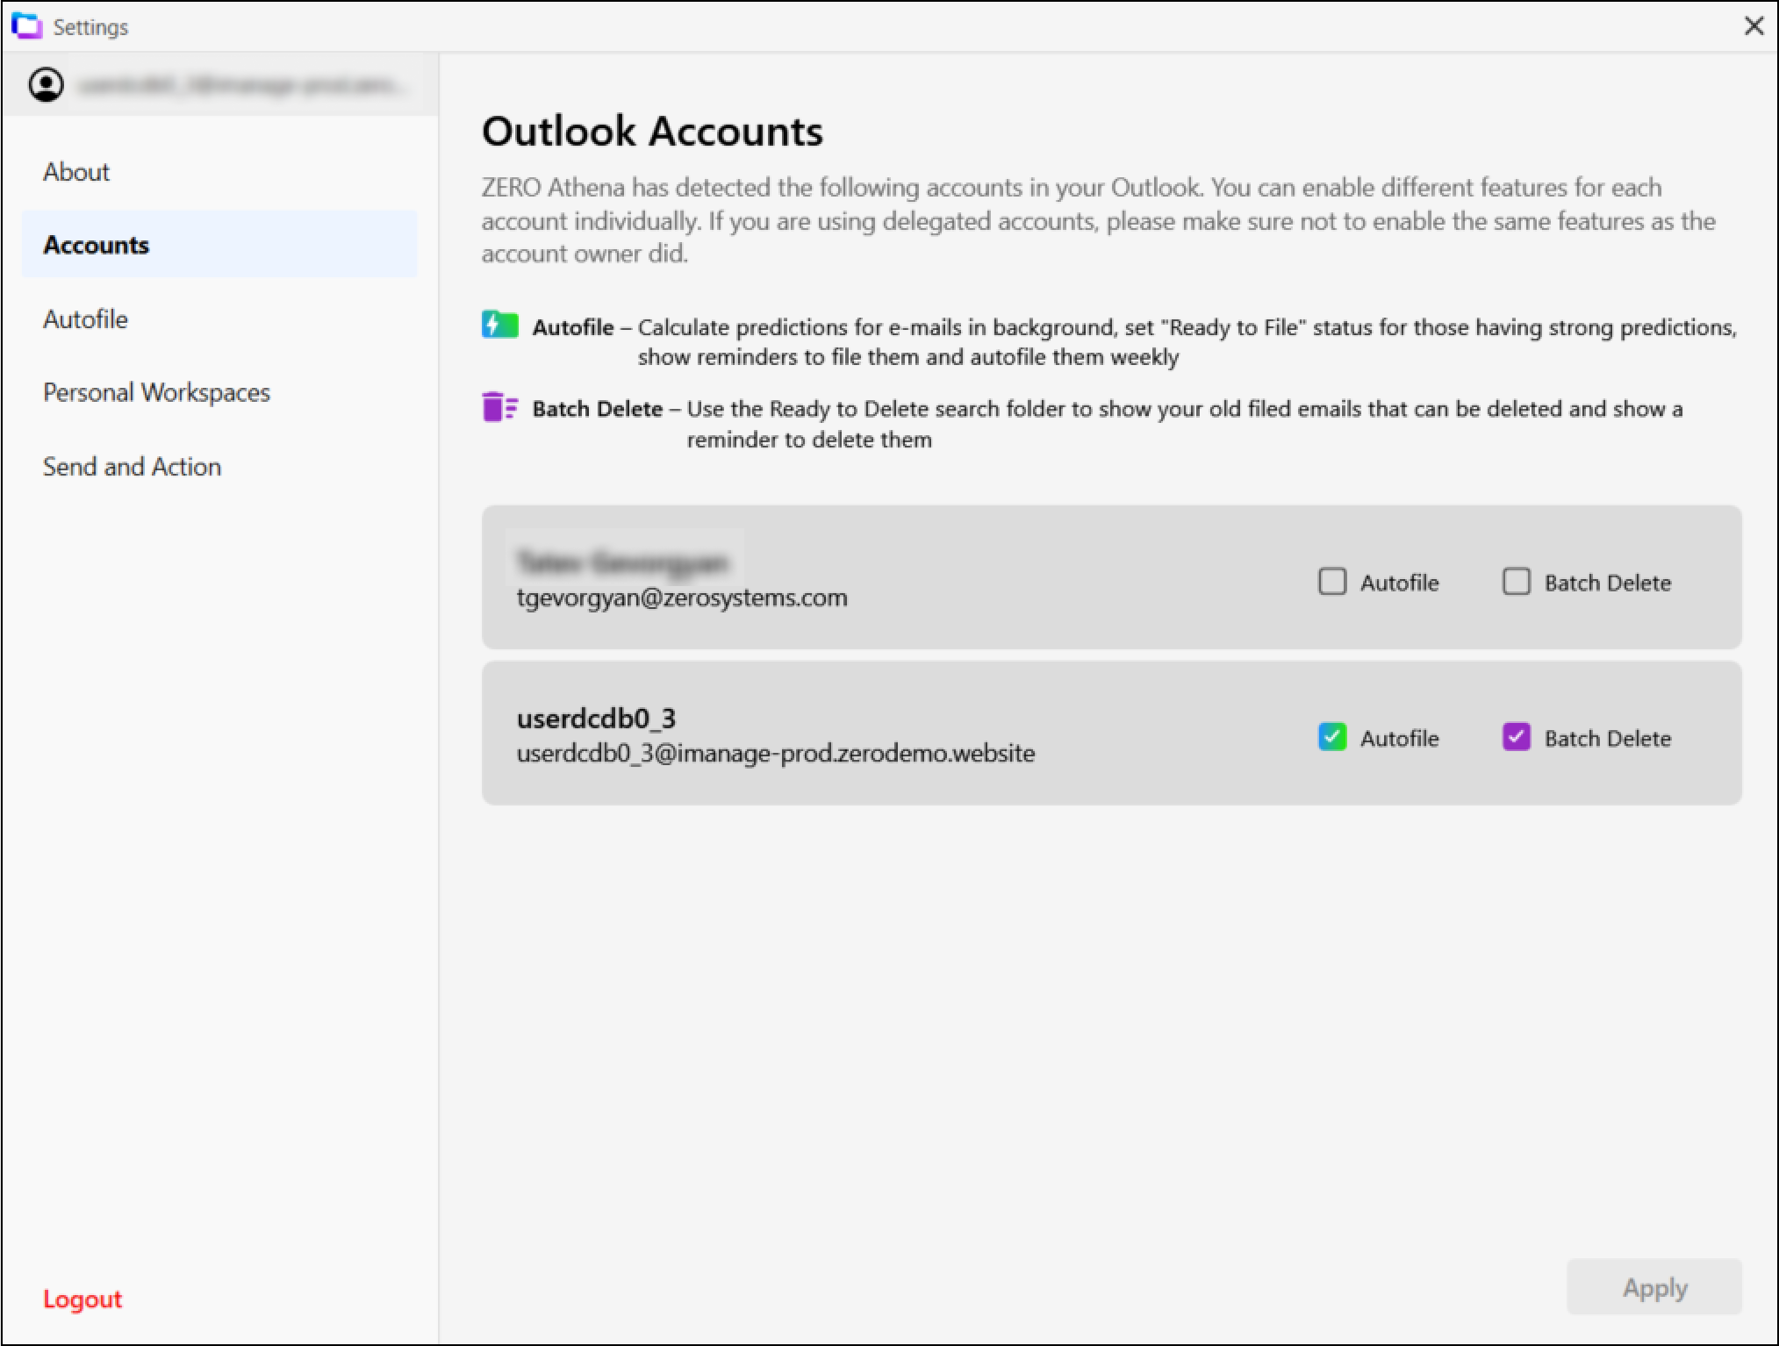The height and width of the screenshot is (1346, 1779).
Task: Click the bold Batch Delete description label
Action: [597, 409]
